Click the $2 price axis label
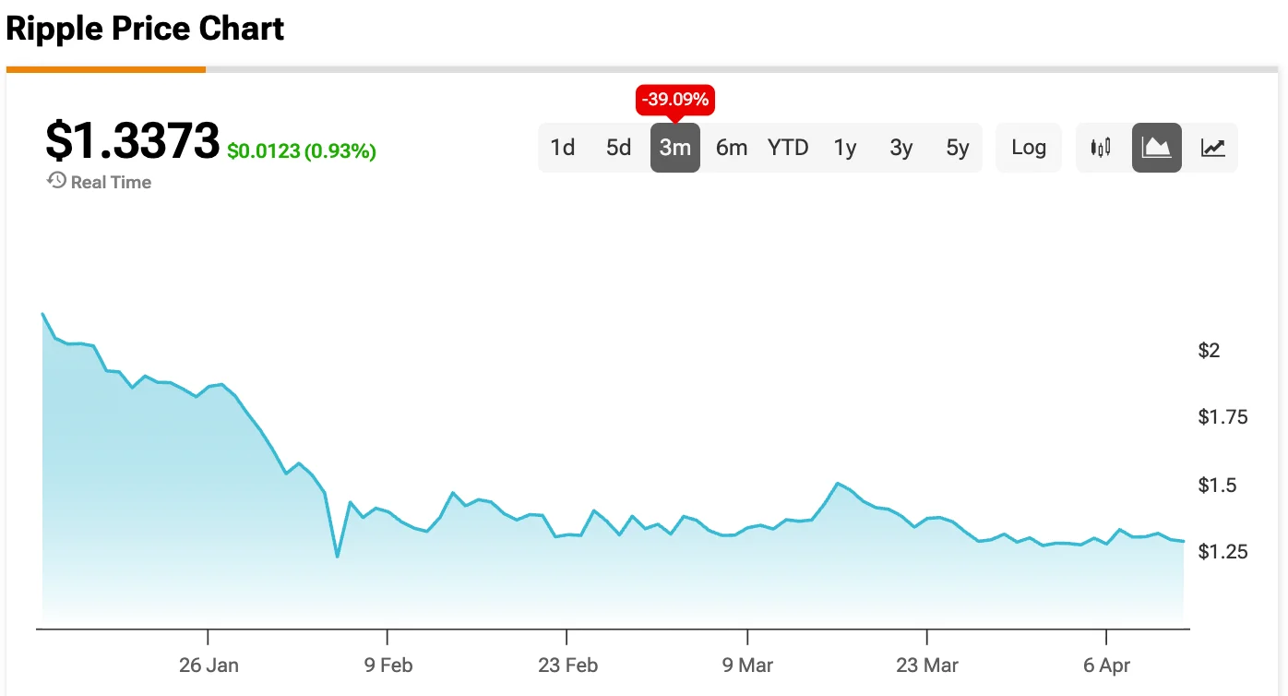Screen dimensions: 1288x696 pos(1209,350)
